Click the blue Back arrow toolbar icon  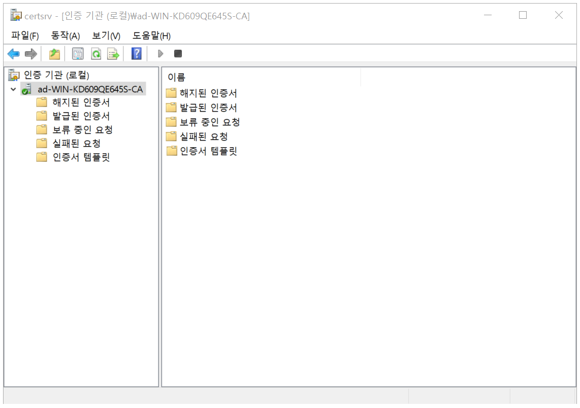[14, 54]
